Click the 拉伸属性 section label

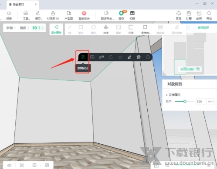pyautogui.click(x=175, y=95)
